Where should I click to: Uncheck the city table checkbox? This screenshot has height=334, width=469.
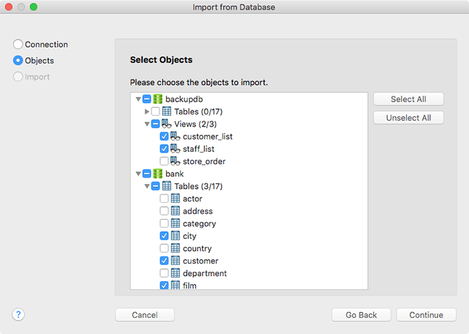pyautogui.click(x=164, y=236)
